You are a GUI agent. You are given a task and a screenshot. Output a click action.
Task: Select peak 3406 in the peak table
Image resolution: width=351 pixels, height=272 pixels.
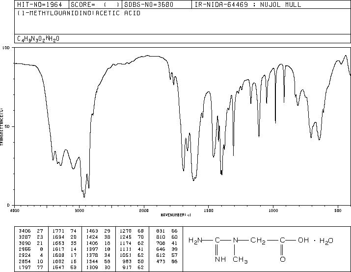coord(25,231)
